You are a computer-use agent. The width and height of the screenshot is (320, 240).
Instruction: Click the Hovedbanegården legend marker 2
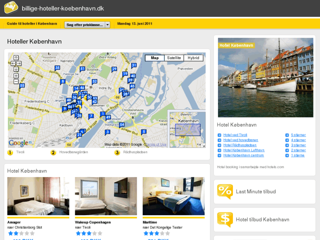tap(53, 152)
